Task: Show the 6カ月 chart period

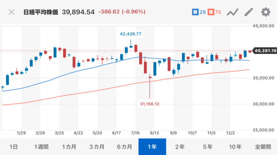Action: pos(124,147)
